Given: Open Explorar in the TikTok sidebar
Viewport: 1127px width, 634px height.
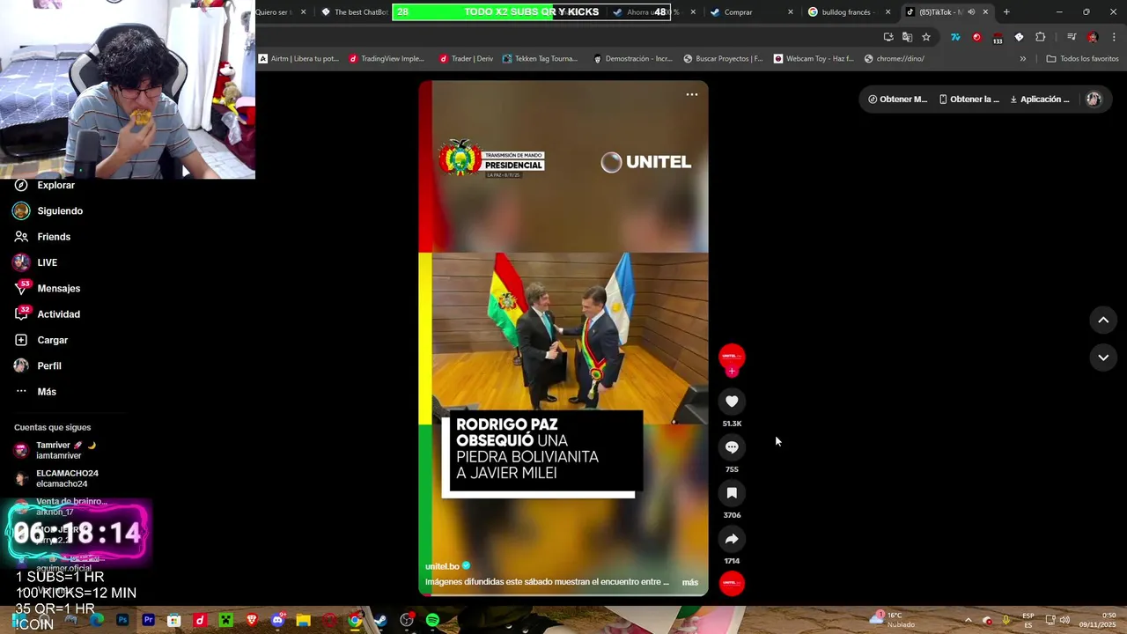Looking at the screenshot, I should click(x=46, y=186).
